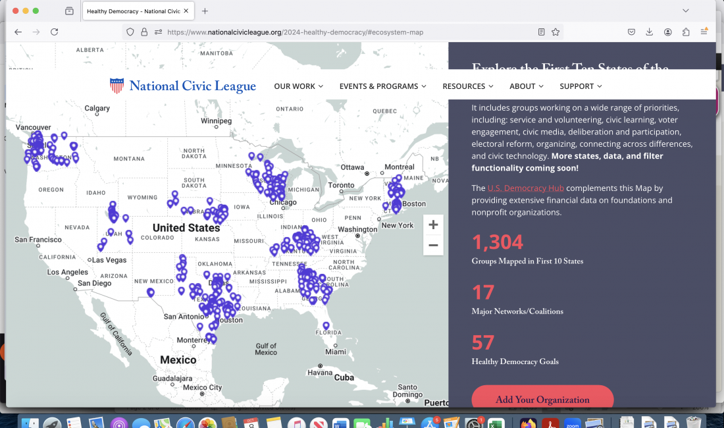
Task: Click the Add Your Organization button
Action: [542, 396]
